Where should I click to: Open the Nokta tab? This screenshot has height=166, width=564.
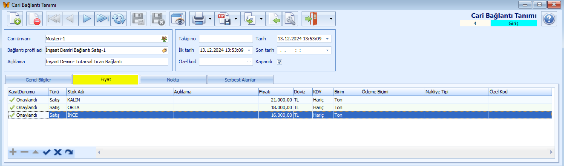pos(173,79)
